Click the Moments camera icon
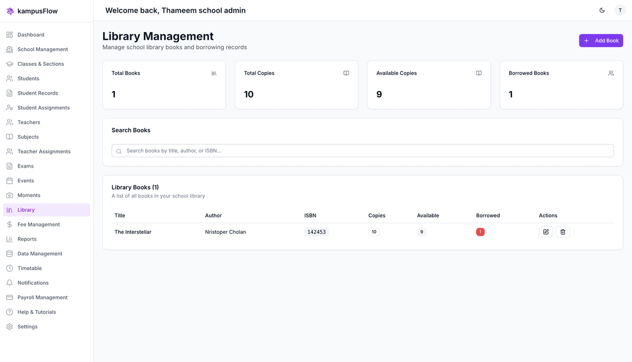The width and height of the screenshot is (632, 362). 9,195
